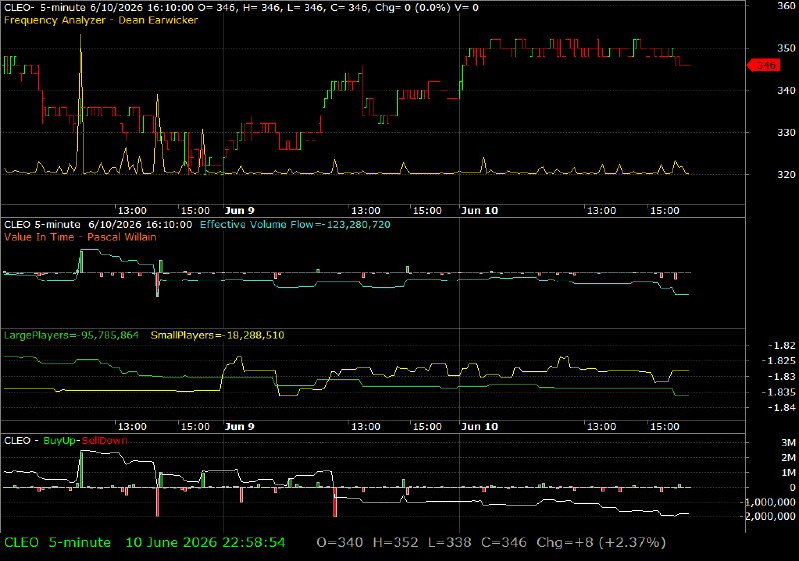The width and height of the screenshot is (799, 561).
Task: Select the L=338 status bar value
Action: (x=450, y=543)
